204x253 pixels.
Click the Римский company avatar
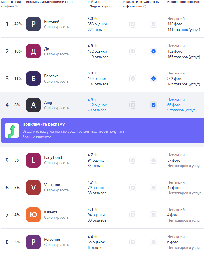click(33, 24)
